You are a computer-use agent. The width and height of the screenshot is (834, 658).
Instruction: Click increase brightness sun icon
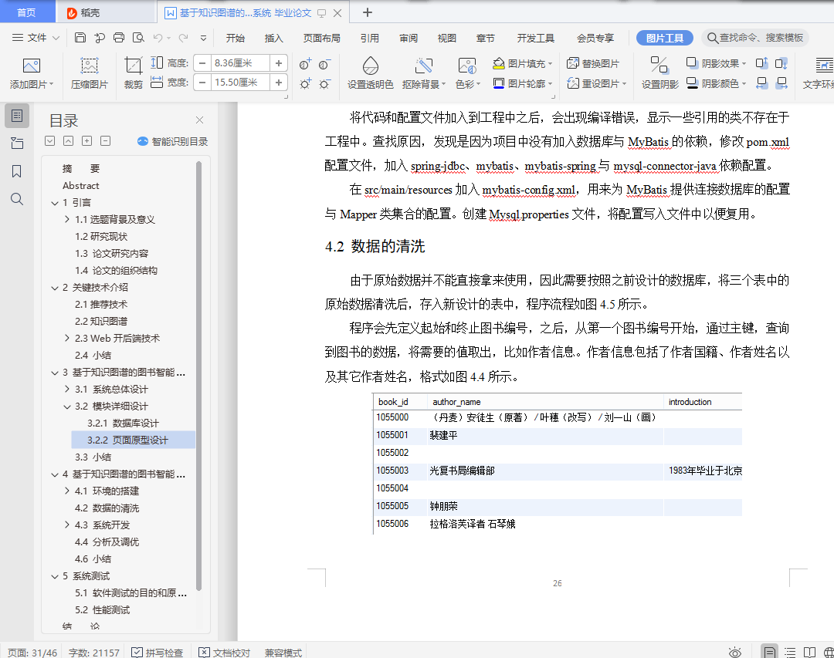click(x=305, y=84)
